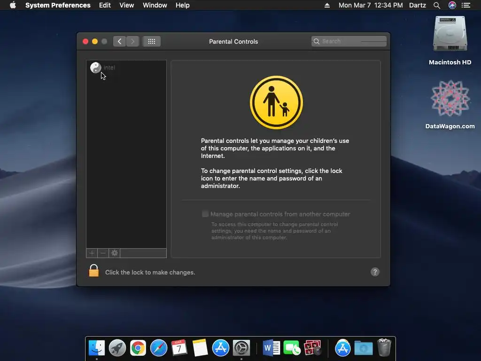Open Spotlight search magnifier icon

click(437, 5)
